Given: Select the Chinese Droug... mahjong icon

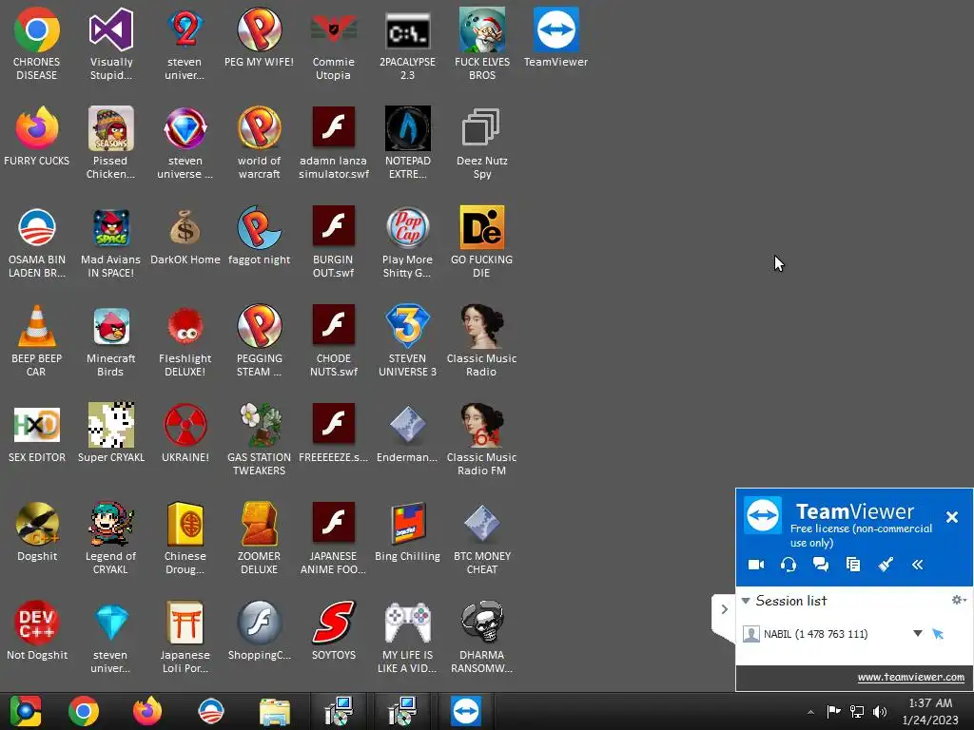Looking at the screenshot, I should tap(185, 538).
